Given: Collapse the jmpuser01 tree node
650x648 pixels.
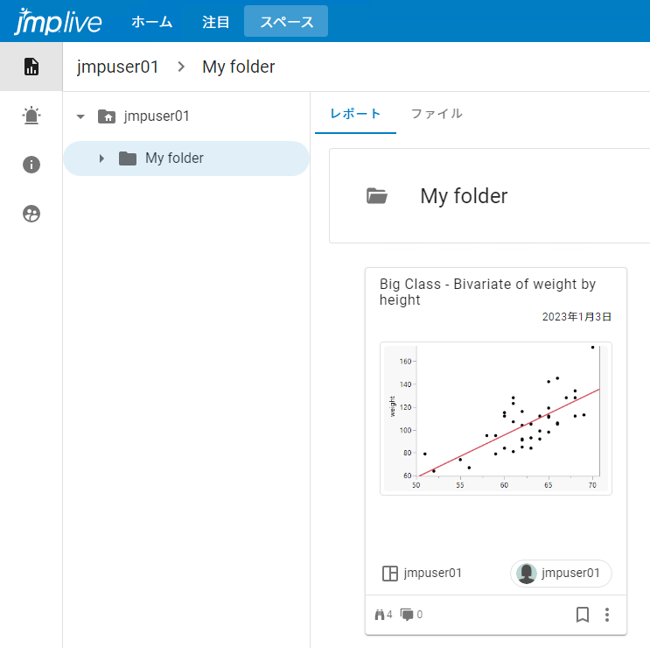Looking at the screenshot, I should (80, 116).
